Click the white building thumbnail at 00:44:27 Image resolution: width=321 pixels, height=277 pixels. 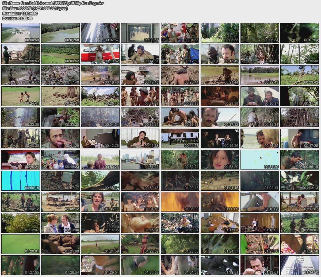(180, 138)
